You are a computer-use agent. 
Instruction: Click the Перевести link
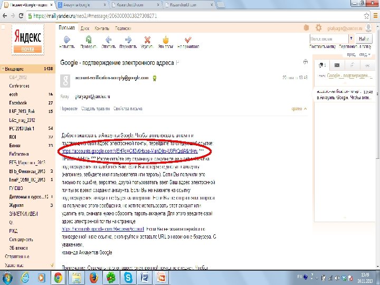[x=69, y=109]
